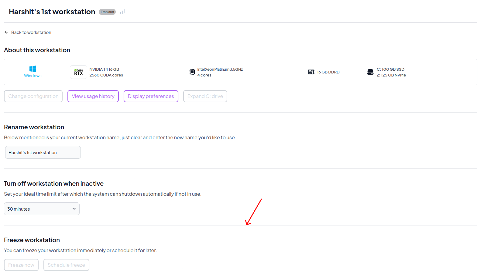Click the NVIDIA RTX GPU icon

78,72
